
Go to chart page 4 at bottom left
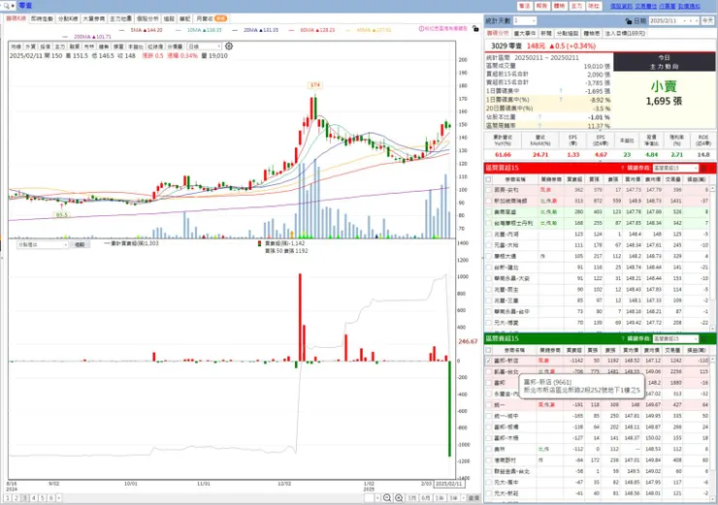click(x=34, y=497)
